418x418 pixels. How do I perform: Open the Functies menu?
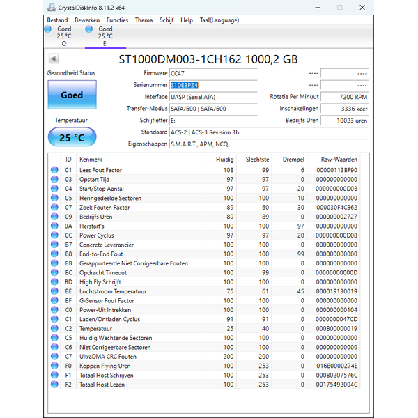117,20
